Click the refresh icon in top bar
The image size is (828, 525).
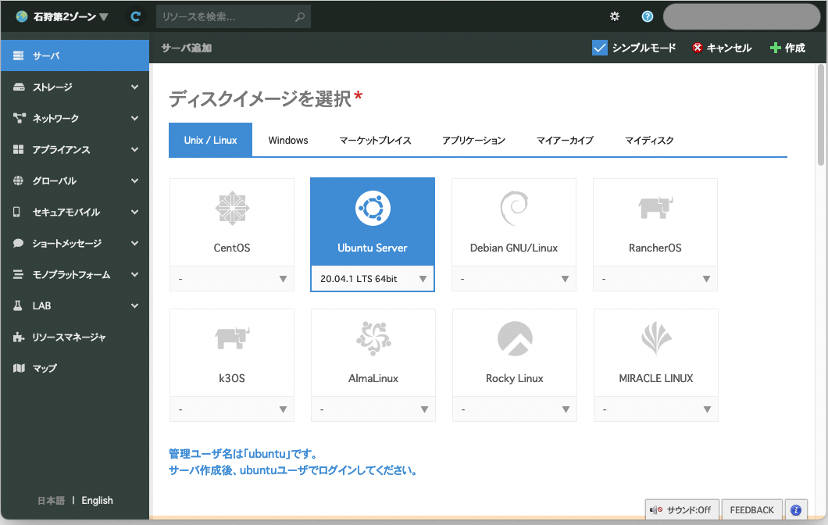coord(136,17)
